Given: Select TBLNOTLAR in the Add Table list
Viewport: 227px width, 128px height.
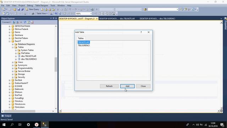Looking at the screenshot, I should tap(84, 42).
